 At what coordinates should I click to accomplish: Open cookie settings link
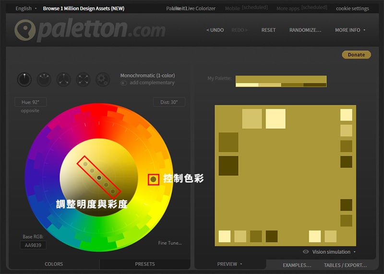(x=352, y=9)
